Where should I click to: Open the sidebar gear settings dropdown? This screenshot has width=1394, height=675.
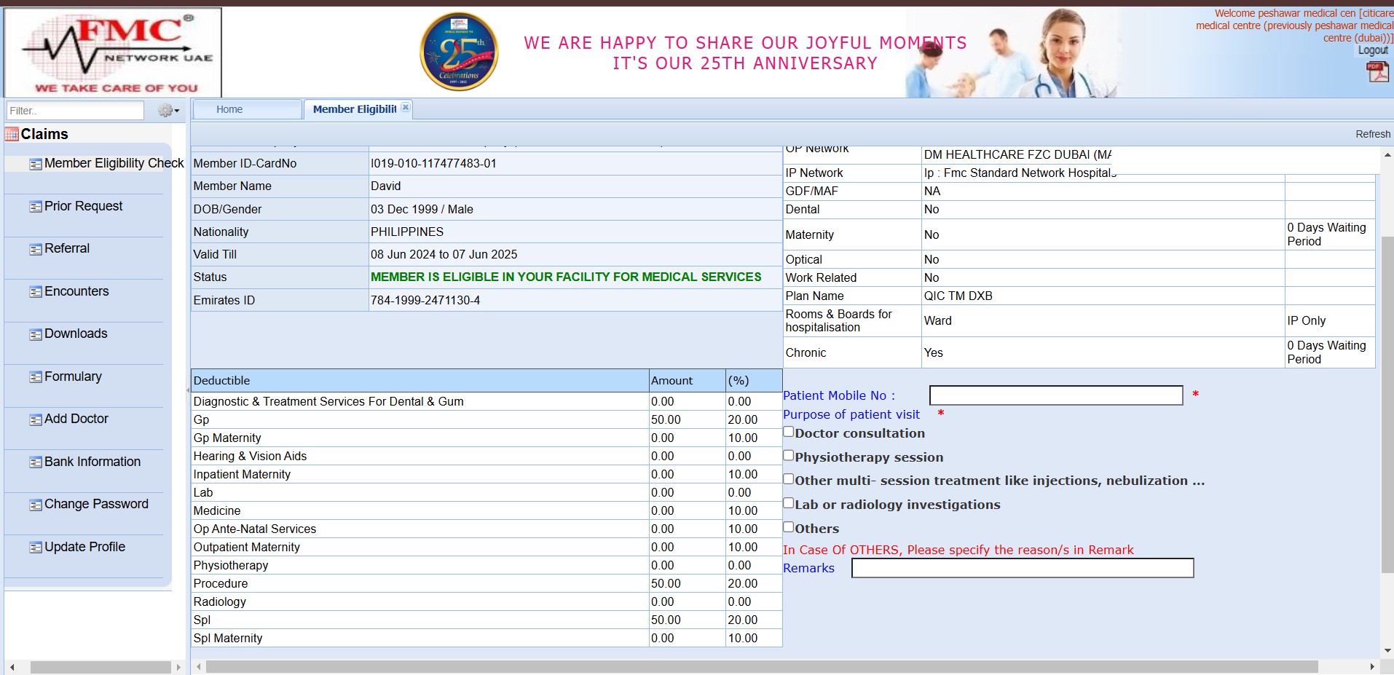[168, 111]
